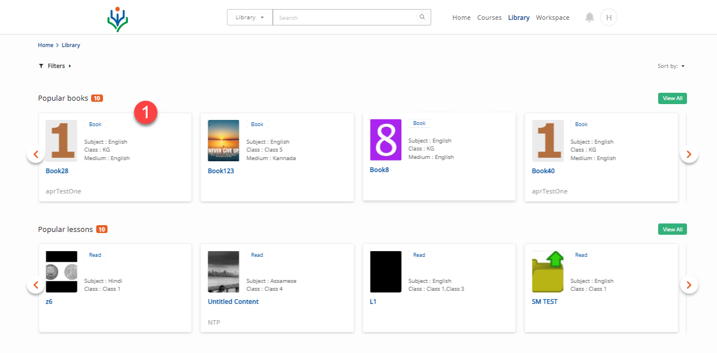Image resolution: width=717 pixels, height=353 pixels.
Task: Open the SM TEST lesson title
Action: pos(544,302)
